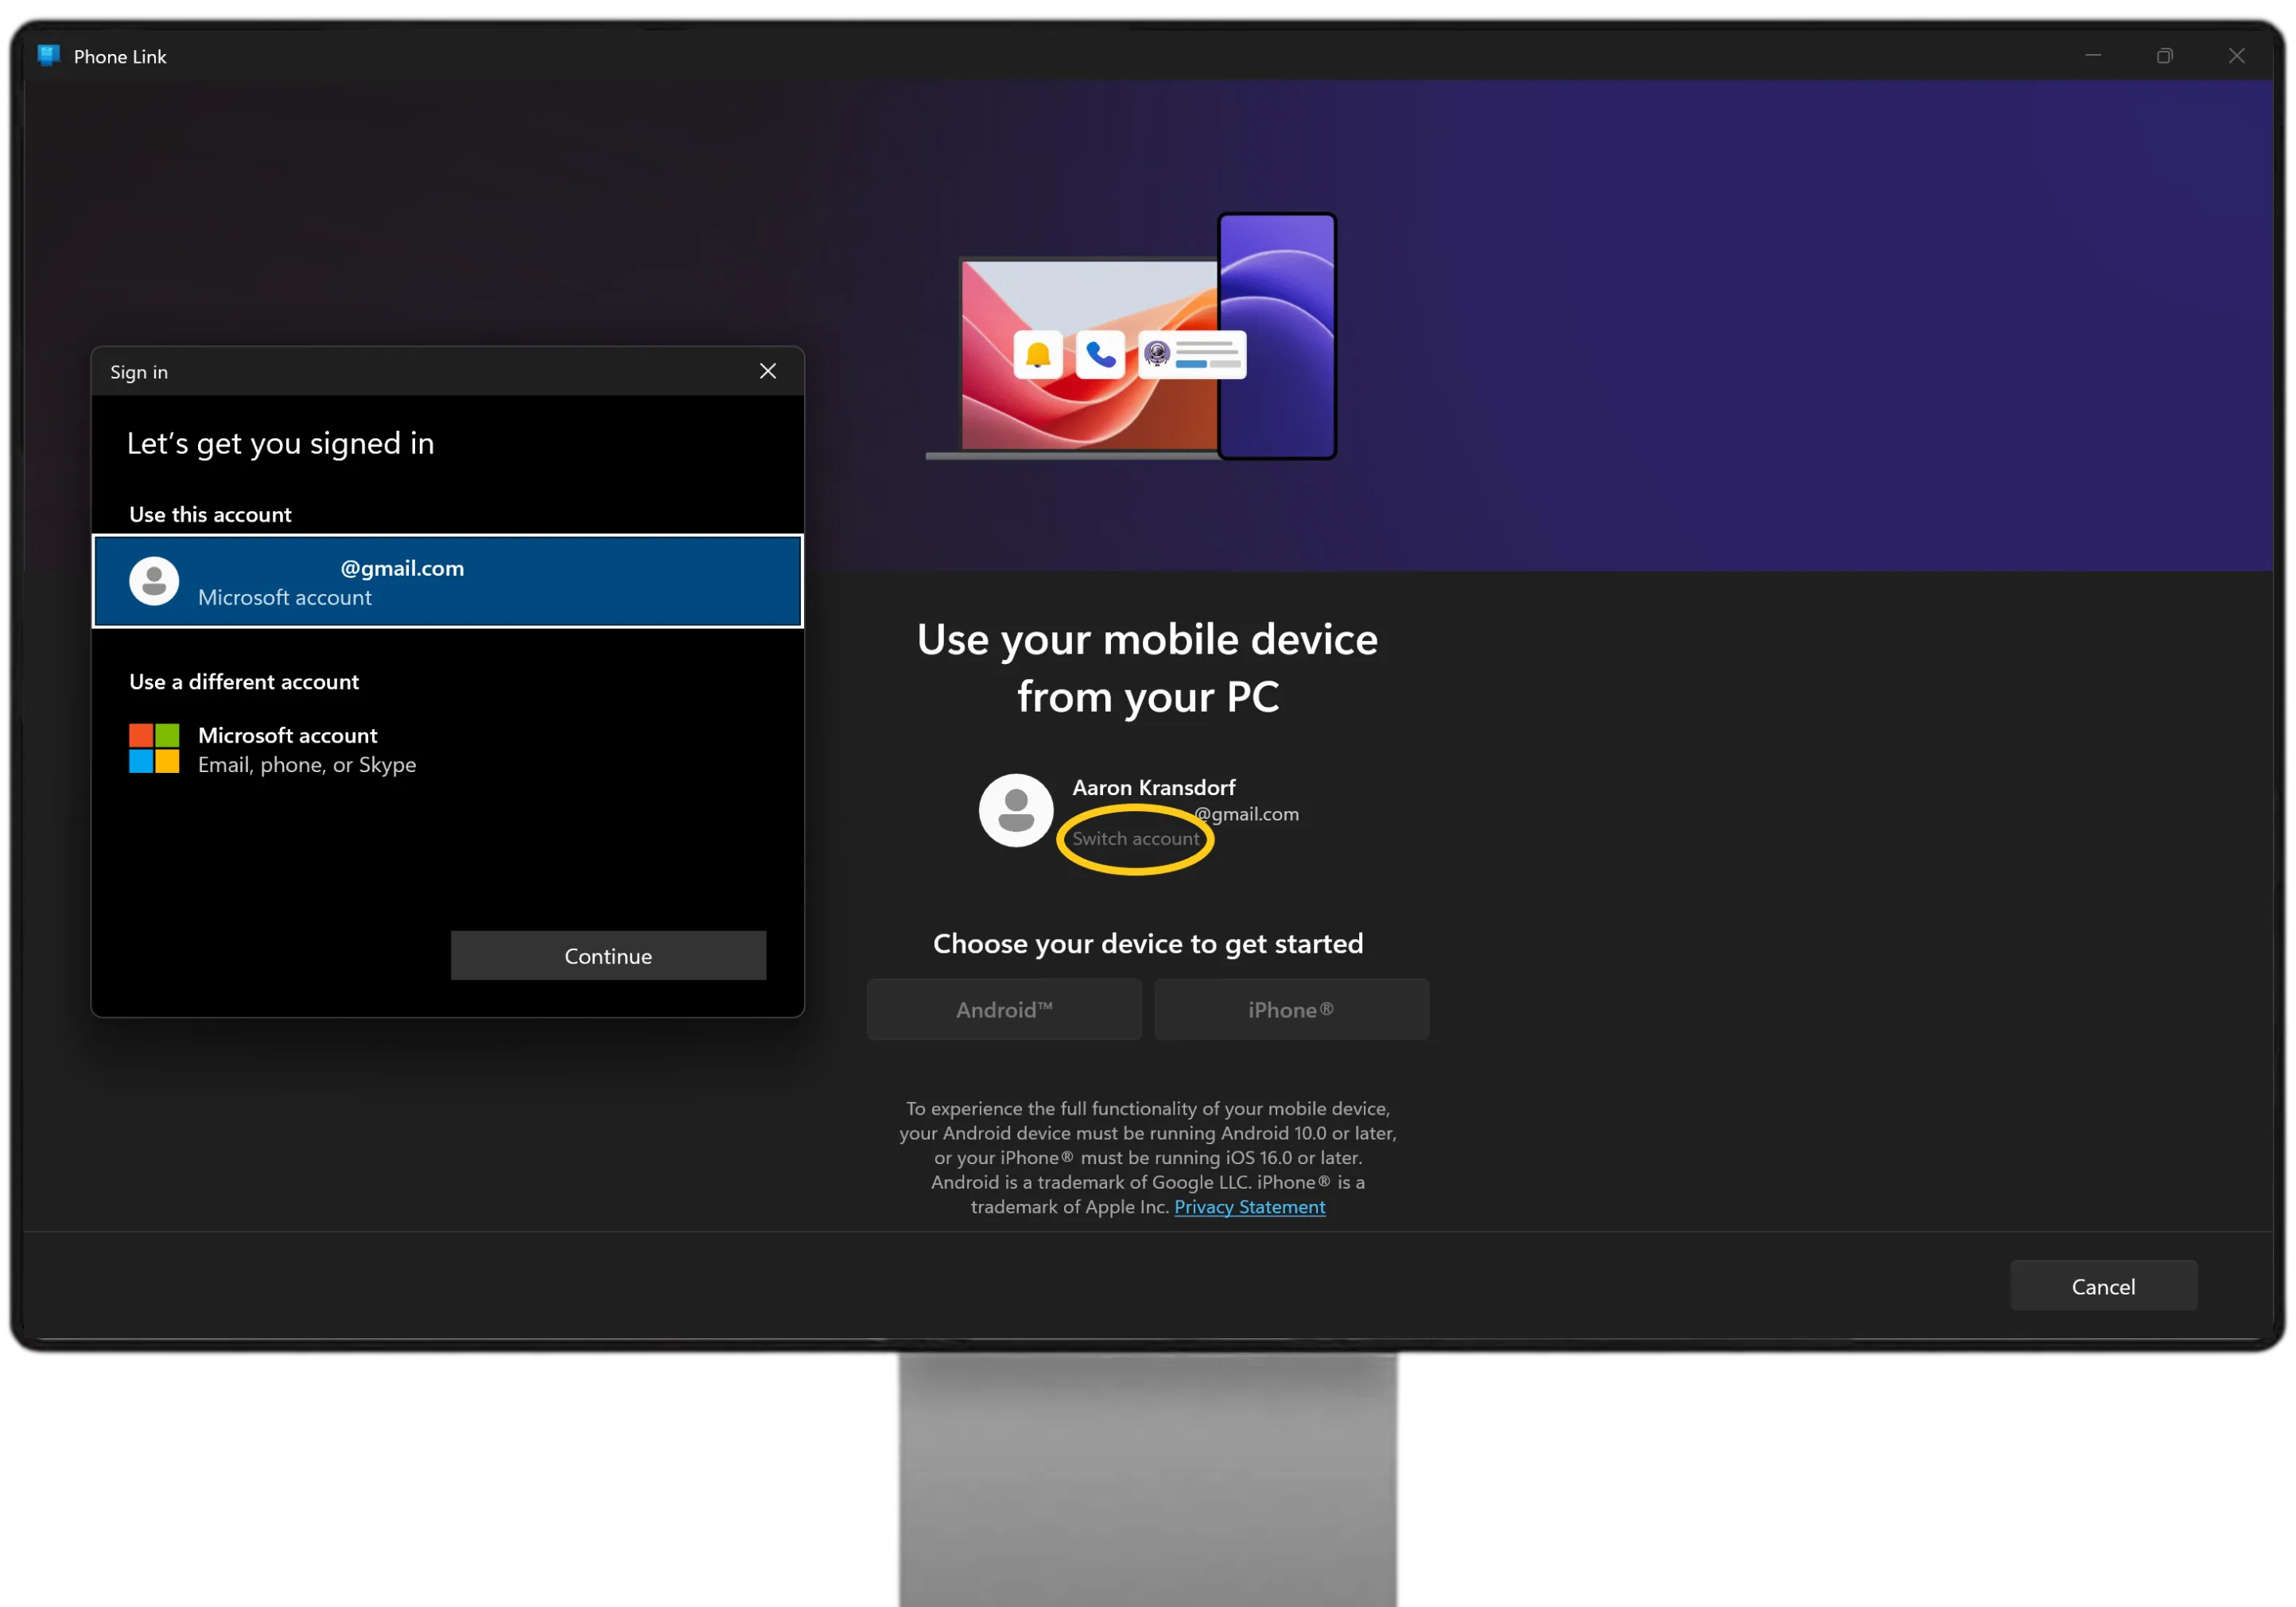Click the Switch account link
2296x1607 pixels.
tap(1135, 839)
